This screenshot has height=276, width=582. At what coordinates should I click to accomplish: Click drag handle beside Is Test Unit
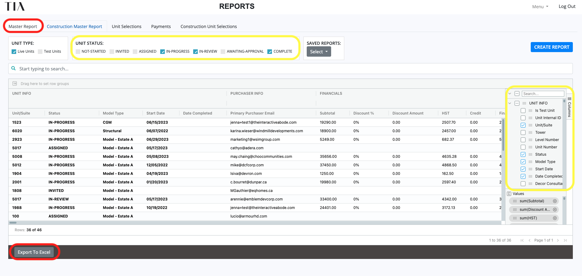point(530,111)
